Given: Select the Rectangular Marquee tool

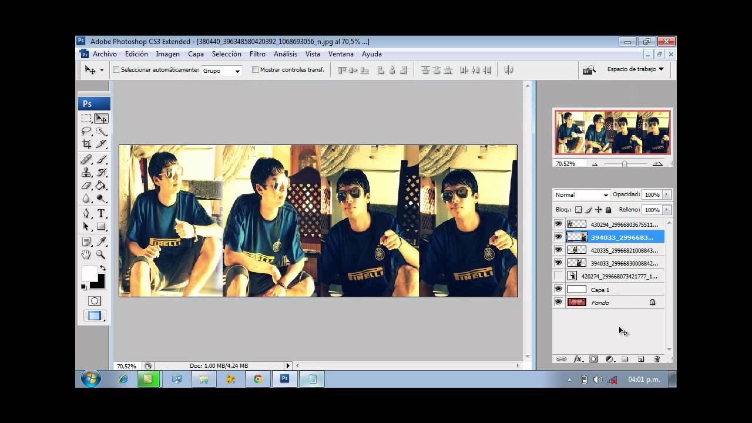Looking at the screenshot, I should (86, 119).
